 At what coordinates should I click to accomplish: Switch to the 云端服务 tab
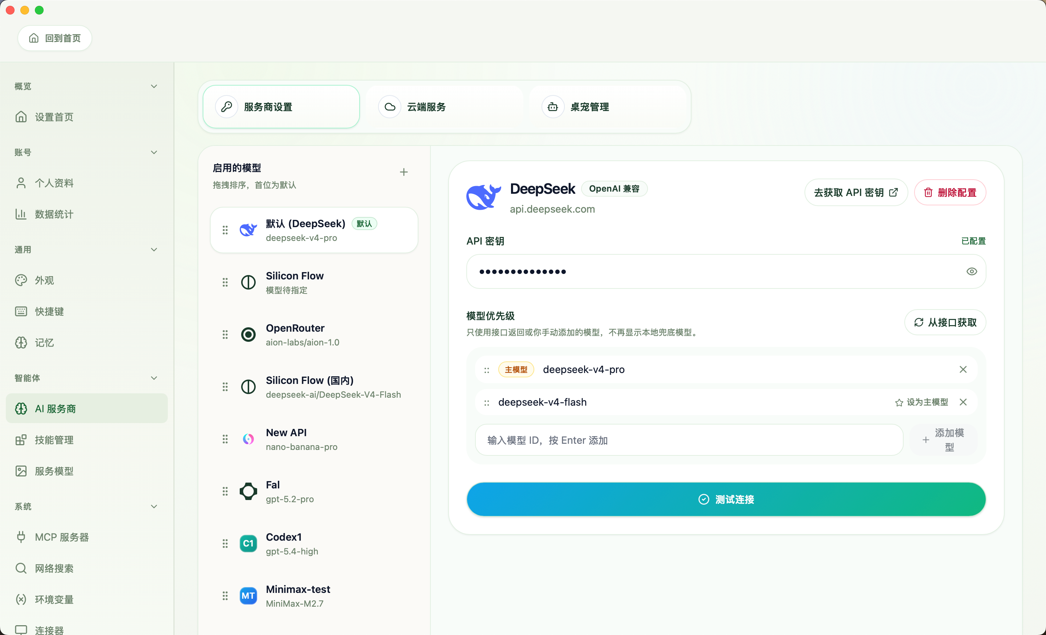click(x=444, y=107)
